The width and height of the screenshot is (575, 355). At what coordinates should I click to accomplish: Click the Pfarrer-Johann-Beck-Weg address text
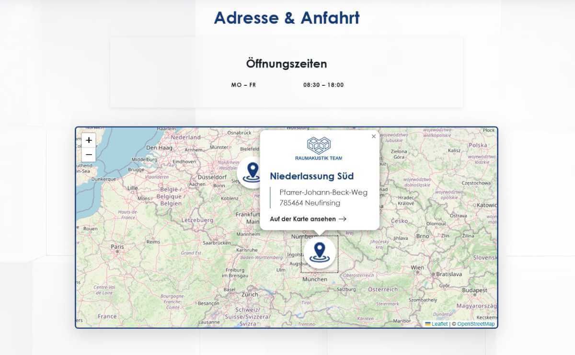tap(323, 192)
